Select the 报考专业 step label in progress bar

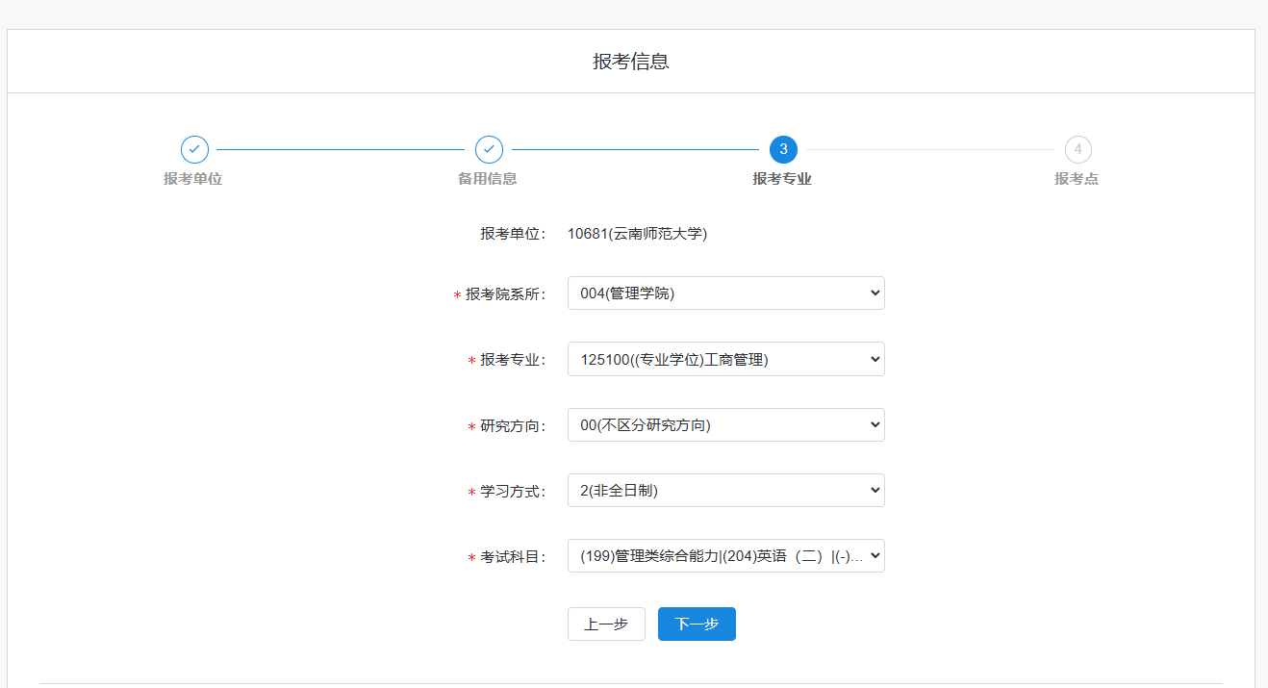tap(782, 179)
